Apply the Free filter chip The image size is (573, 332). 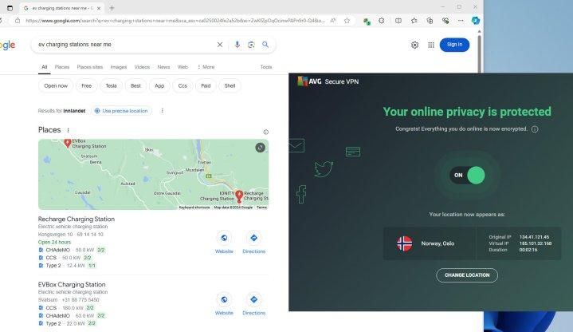pos(87,85)
